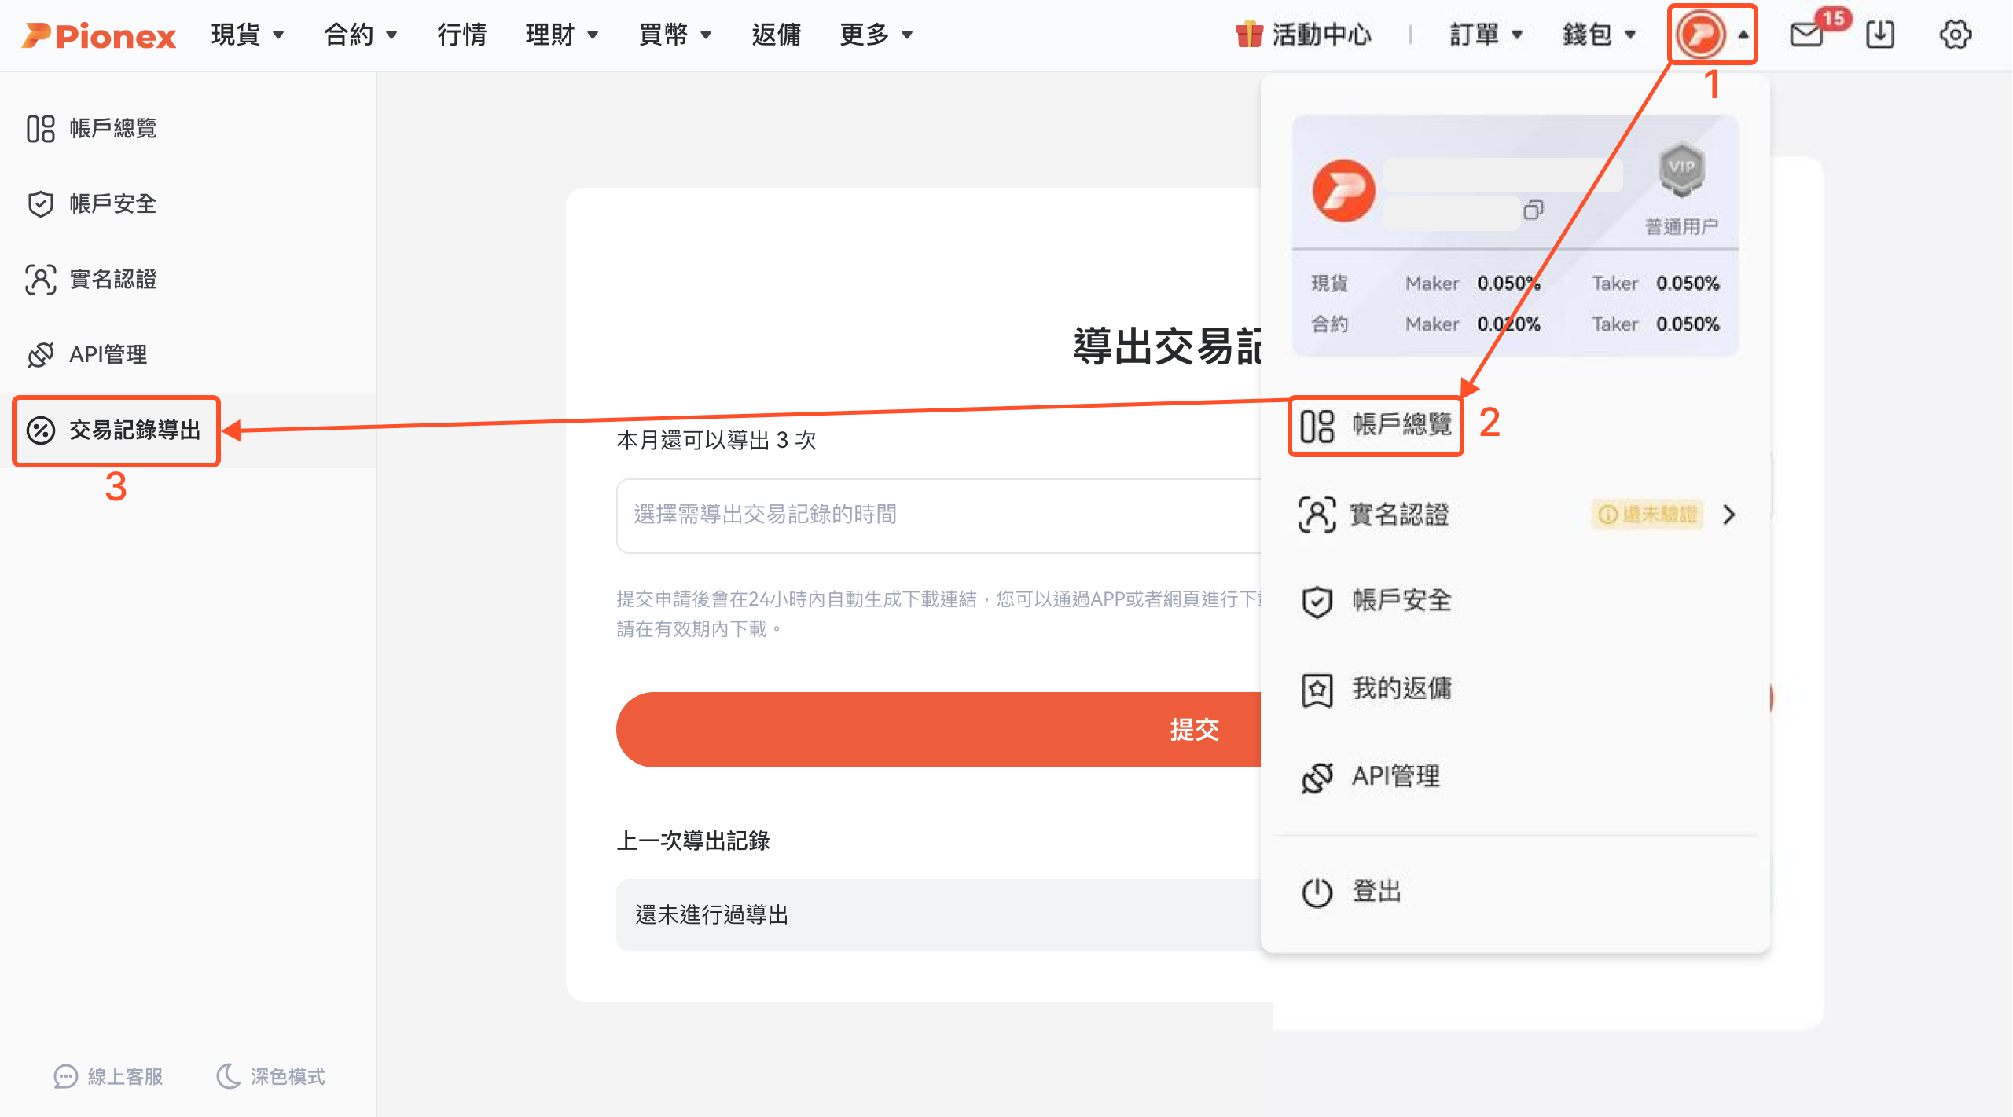Open the 合約 dropdown menu
The height and width of the screenshot is (1117, 2013).
[361, 35]
